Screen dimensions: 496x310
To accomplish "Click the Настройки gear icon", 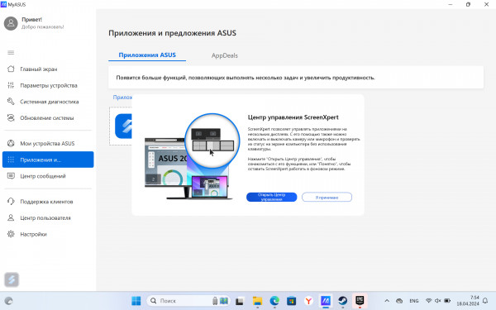I will click(11, 234).
